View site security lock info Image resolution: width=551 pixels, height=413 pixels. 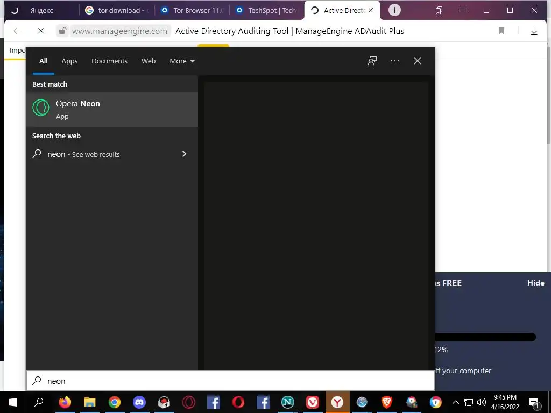pos(62,31)
